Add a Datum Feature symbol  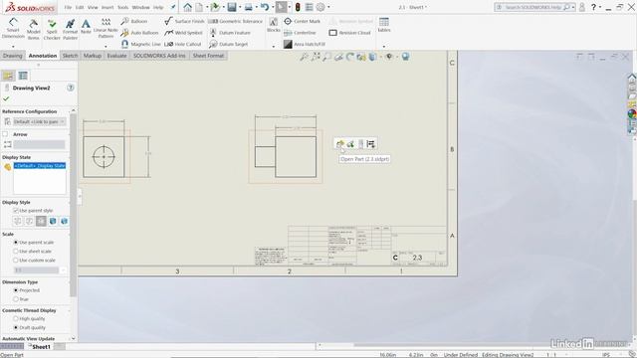click(230, 33)
